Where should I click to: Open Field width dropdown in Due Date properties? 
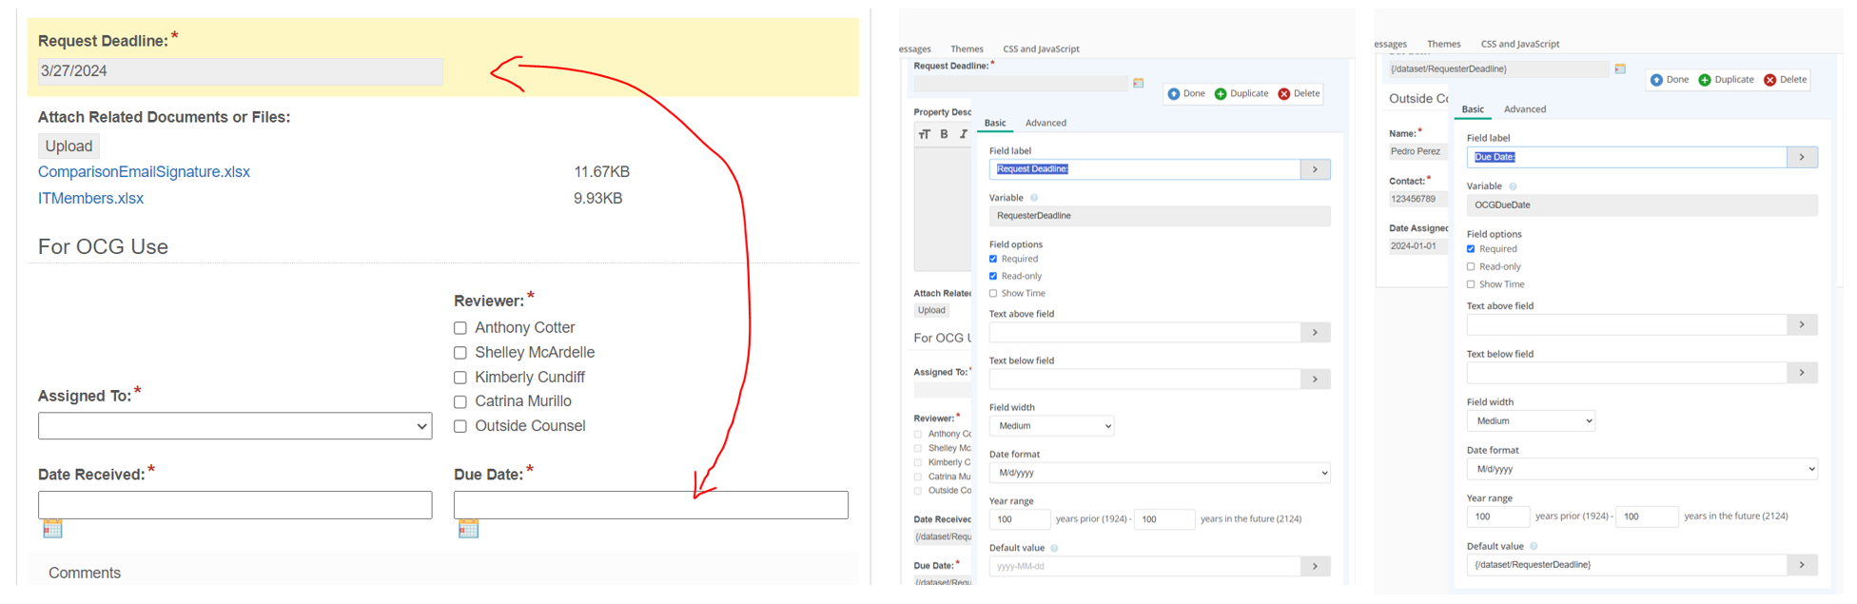click(1530, 421)
